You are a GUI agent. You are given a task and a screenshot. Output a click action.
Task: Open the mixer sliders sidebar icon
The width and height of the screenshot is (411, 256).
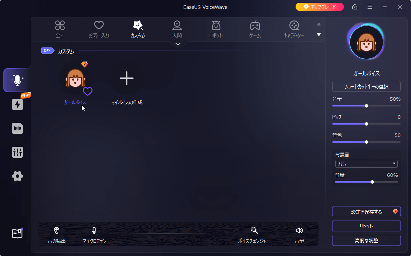coord(17,152)
